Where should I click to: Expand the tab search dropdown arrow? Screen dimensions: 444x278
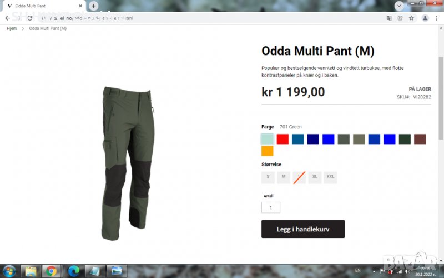coord(399,6)
